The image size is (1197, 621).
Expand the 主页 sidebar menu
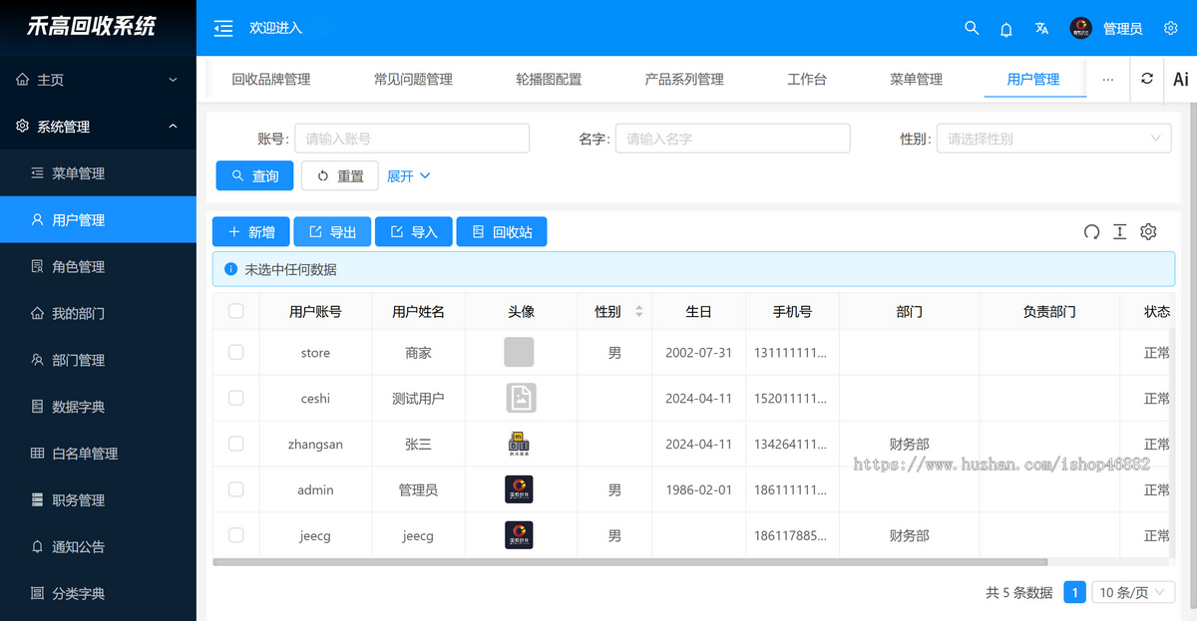pyautogui.click(x=98, y=80)
